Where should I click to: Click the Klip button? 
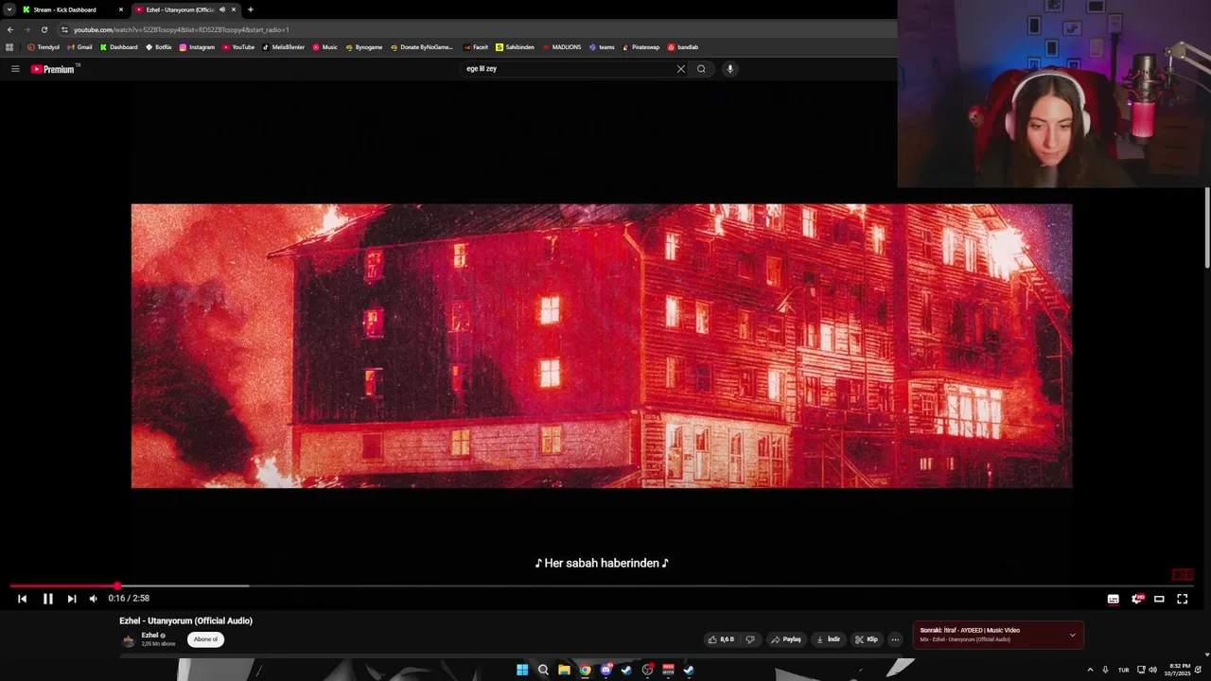pos(867,639)
